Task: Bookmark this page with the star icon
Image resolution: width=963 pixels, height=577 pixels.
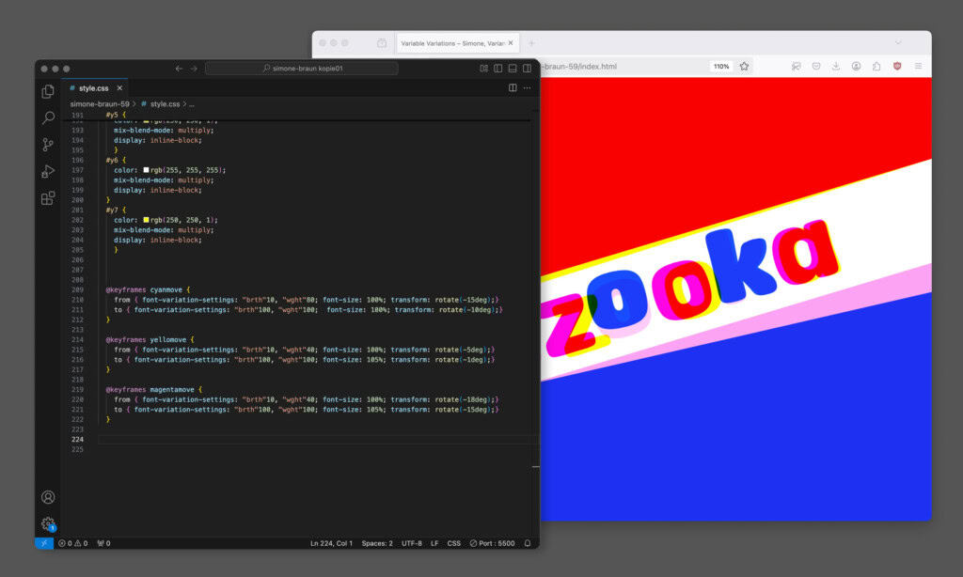Action: tap(744, 67)
